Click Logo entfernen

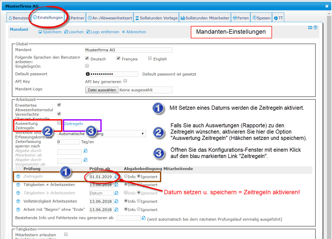(102, 32)
